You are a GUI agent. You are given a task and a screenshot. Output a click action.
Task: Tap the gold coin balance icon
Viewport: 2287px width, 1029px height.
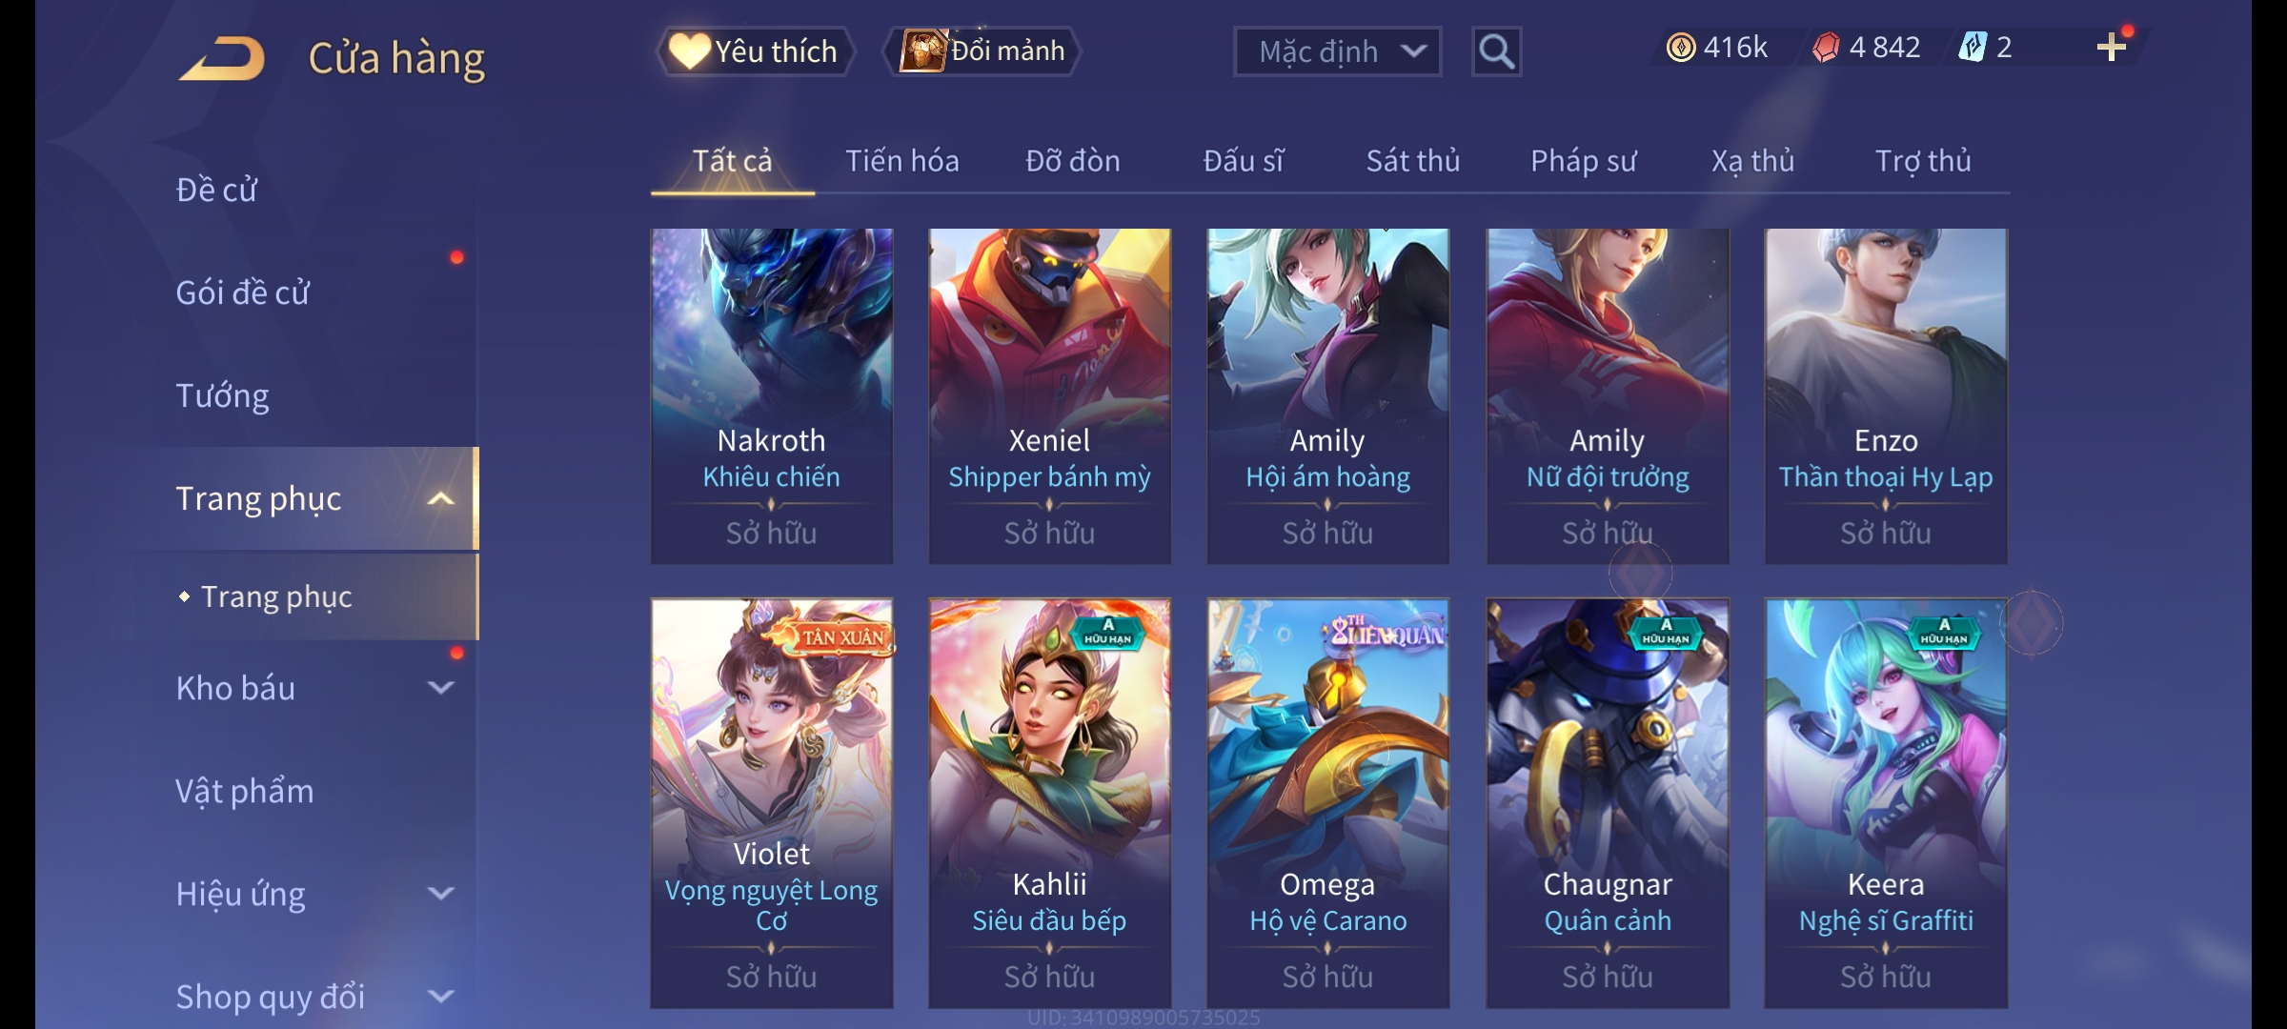(x=1681, y=48)
